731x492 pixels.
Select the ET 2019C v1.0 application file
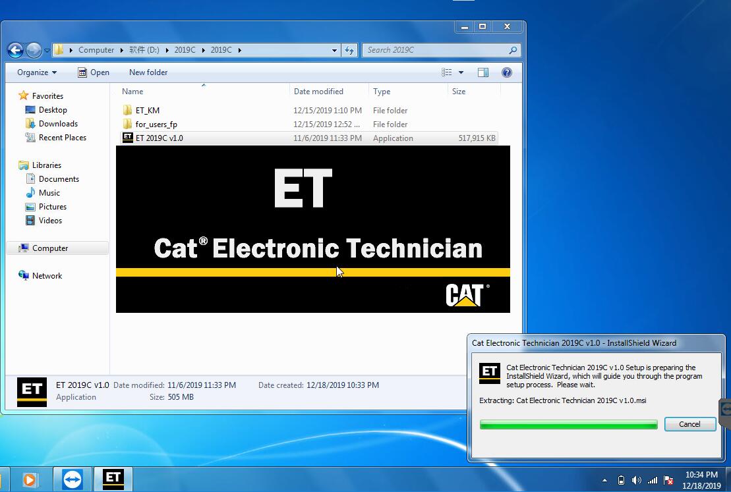tap(308, 138)
